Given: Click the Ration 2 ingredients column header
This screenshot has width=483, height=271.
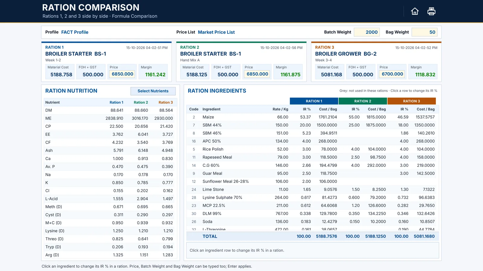Looking at the screenshot, I should (x=363, y=101).
